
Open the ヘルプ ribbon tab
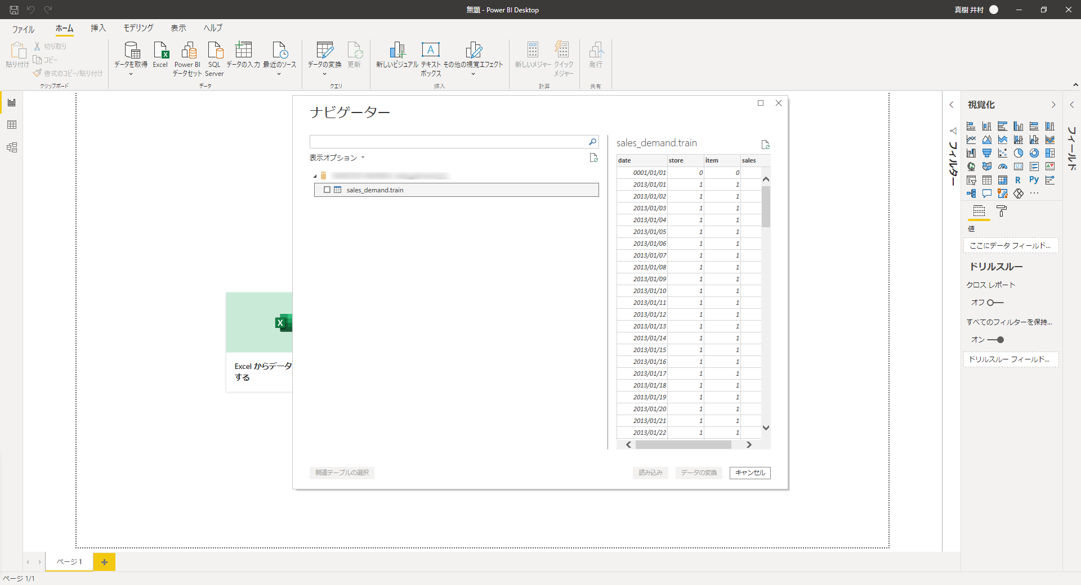click(212, 28)
